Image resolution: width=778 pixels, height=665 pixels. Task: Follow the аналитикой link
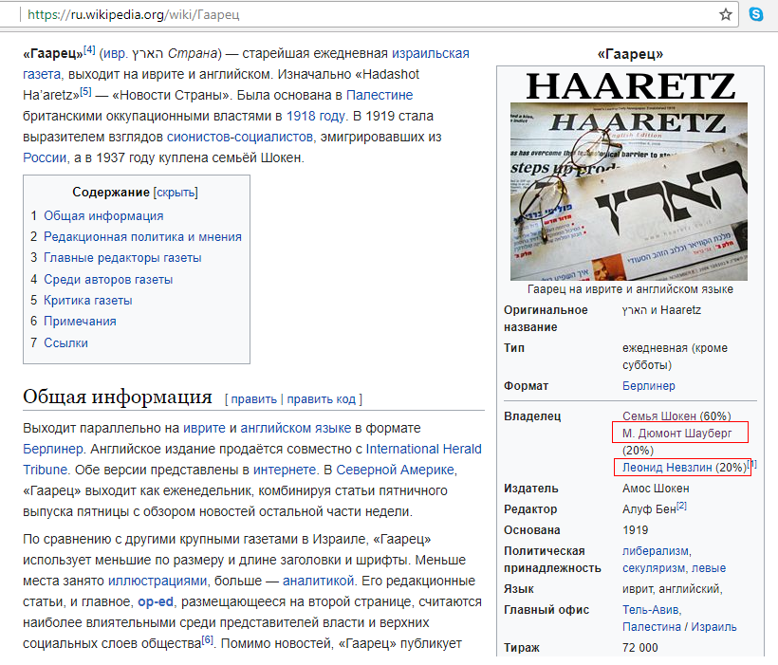[318, 582]
